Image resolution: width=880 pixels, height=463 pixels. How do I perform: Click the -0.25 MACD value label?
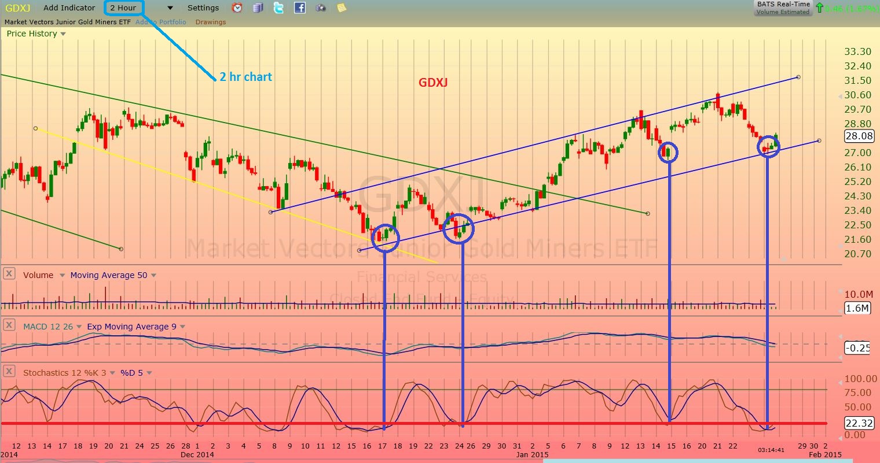tap(858, 348)
